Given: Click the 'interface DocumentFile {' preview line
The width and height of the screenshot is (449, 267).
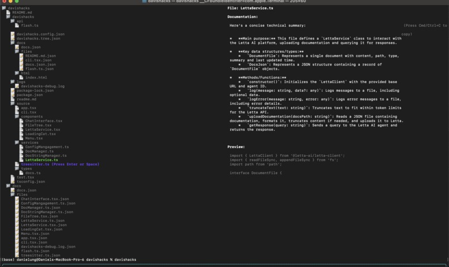Looking at the screenshot, I should (x=256, y=173).
